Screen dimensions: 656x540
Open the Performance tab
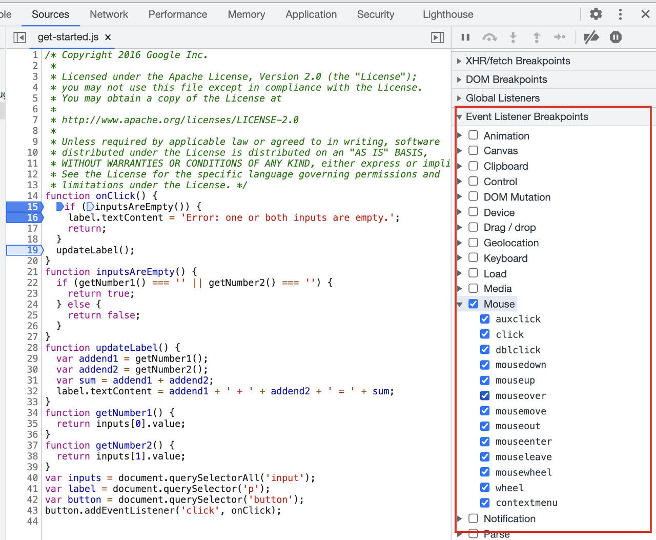[178, 14]
